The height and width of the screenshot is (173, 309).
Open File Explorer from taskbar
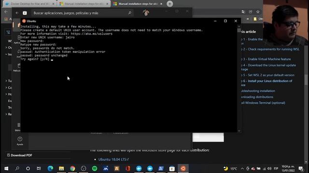coord(61,169)
